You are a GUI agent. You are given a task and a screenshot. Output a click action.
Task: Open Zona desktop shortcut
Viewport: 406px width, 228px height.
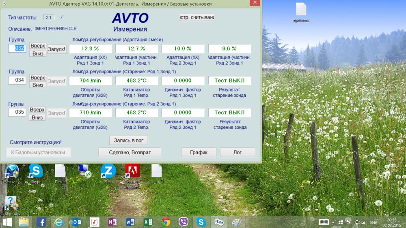tap(108, 173)
